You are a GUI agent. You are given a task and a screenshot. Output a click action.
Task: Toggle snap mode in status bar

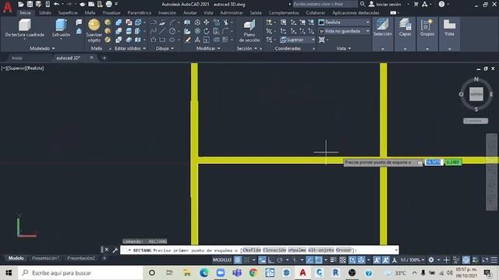click(246, 260)
